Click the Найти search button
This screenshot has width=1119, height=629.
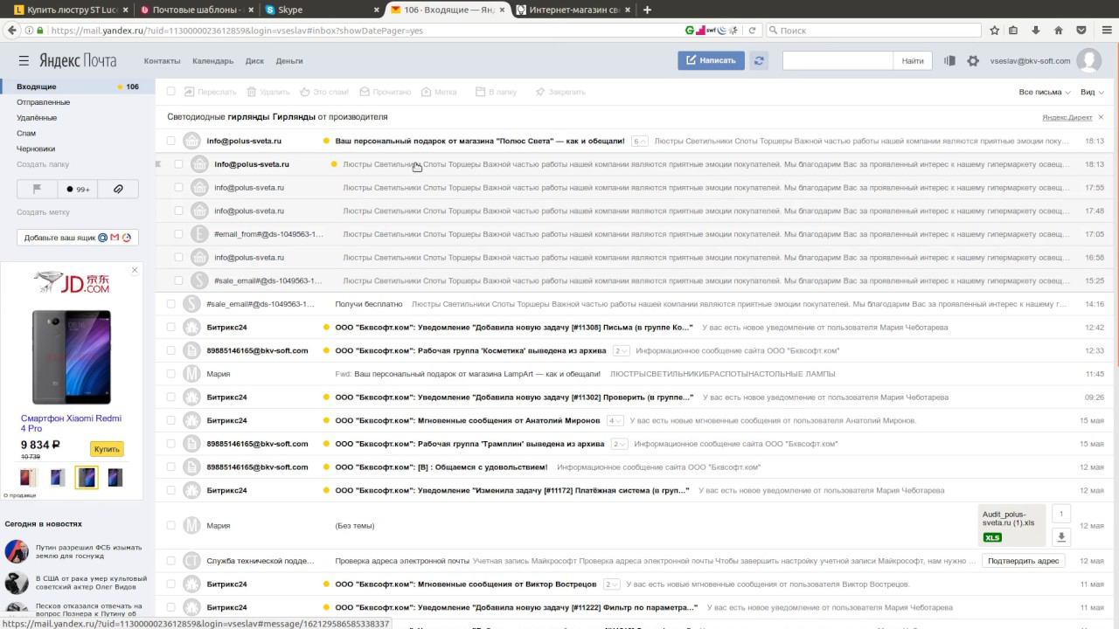pyautogui.click(x=913, y=60)
